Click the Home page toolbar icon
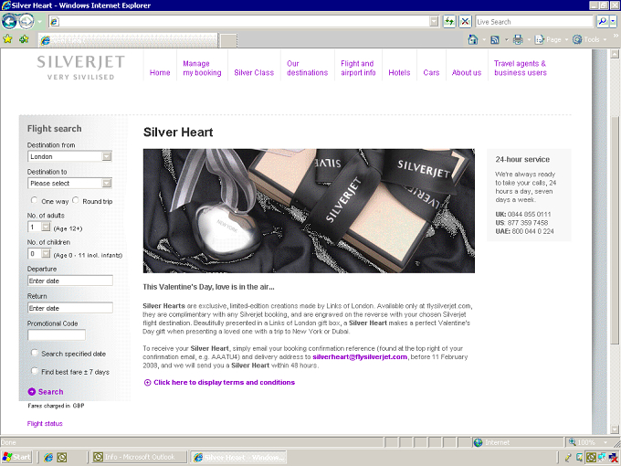Screen dimensions: 621x466 [473, 39]
